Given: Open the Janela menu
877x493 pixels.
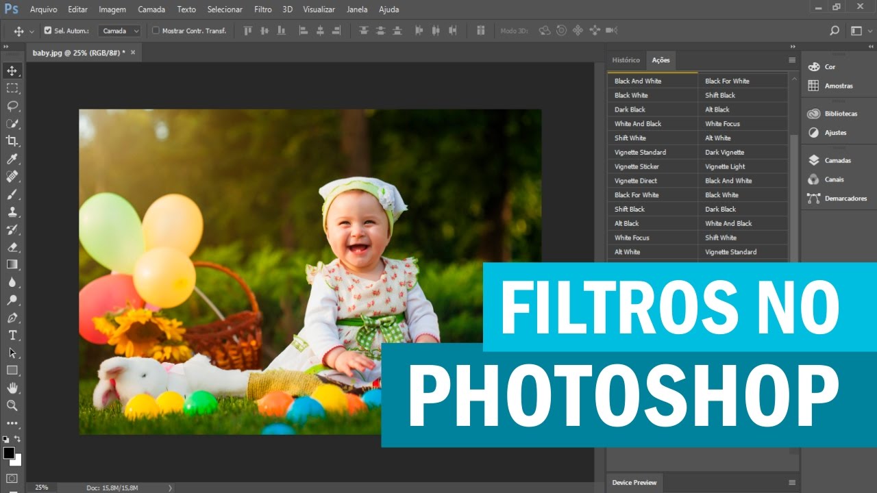Looking at the screenshot, I should pos(357,10).
